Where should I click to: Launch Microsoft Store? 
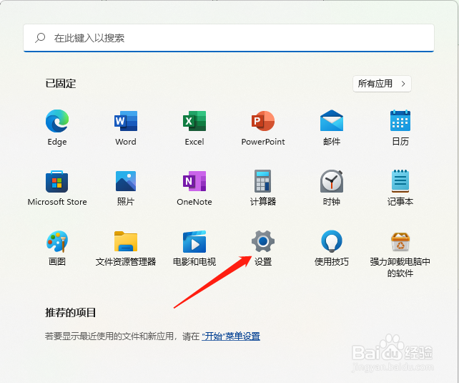pyautogui.click(x=57, y=181)
